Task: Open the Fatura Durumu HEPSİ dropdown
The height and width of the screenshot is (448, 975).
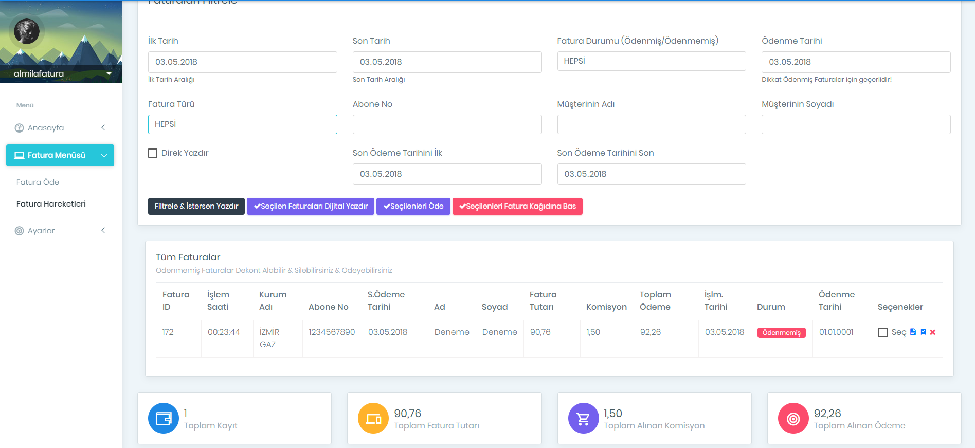Action: click(x=651, y=61)
